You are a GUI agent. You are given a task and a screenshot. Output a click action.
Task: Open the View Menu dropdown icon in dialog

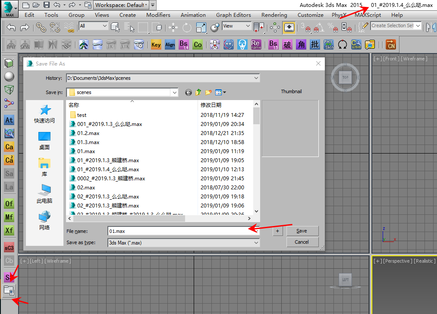(220, 92)
